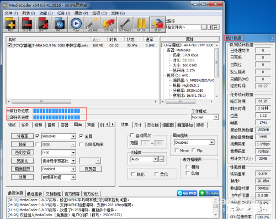Open the SETTINGS wrench icon

125,24
